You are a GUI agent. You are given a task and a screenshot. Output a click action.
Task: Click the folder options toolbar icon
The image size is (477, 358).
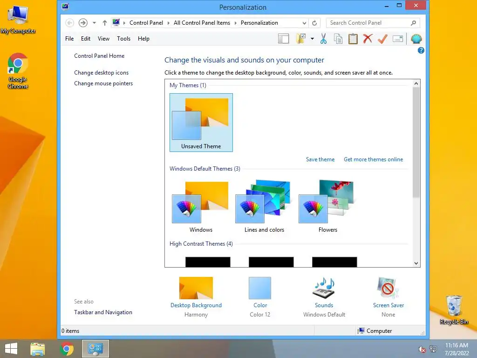point(301,39)
